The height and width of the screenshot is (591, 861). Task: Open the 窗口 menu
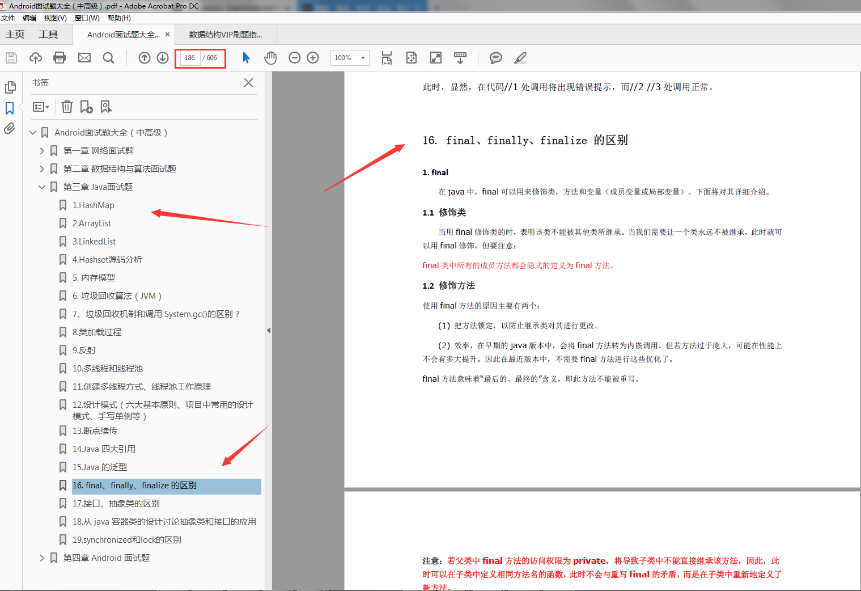(x=87, y=18)
